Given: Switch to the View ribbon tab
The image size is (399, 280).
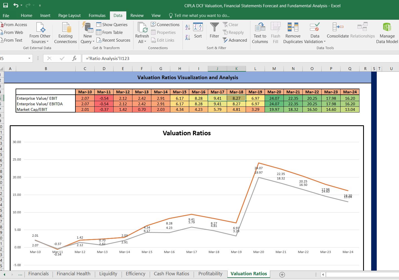Looking at the screenshot, I should pos(156,16).
